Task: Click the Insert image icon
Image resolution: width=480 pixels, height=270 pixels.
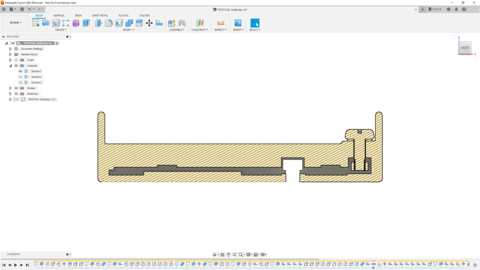Action: (x=238, y=23)
